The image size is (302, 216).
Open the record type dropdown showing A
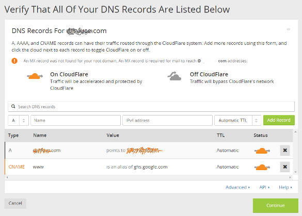click(x=18, y=121)
